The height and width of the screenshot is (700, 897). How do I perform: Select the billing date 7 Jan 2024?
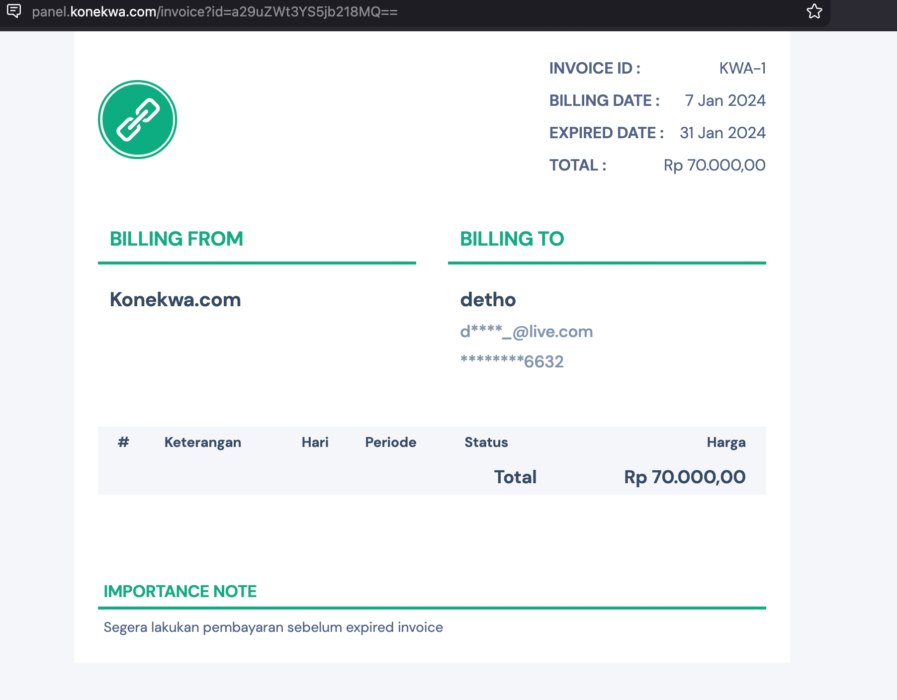(x=724, y=100)
